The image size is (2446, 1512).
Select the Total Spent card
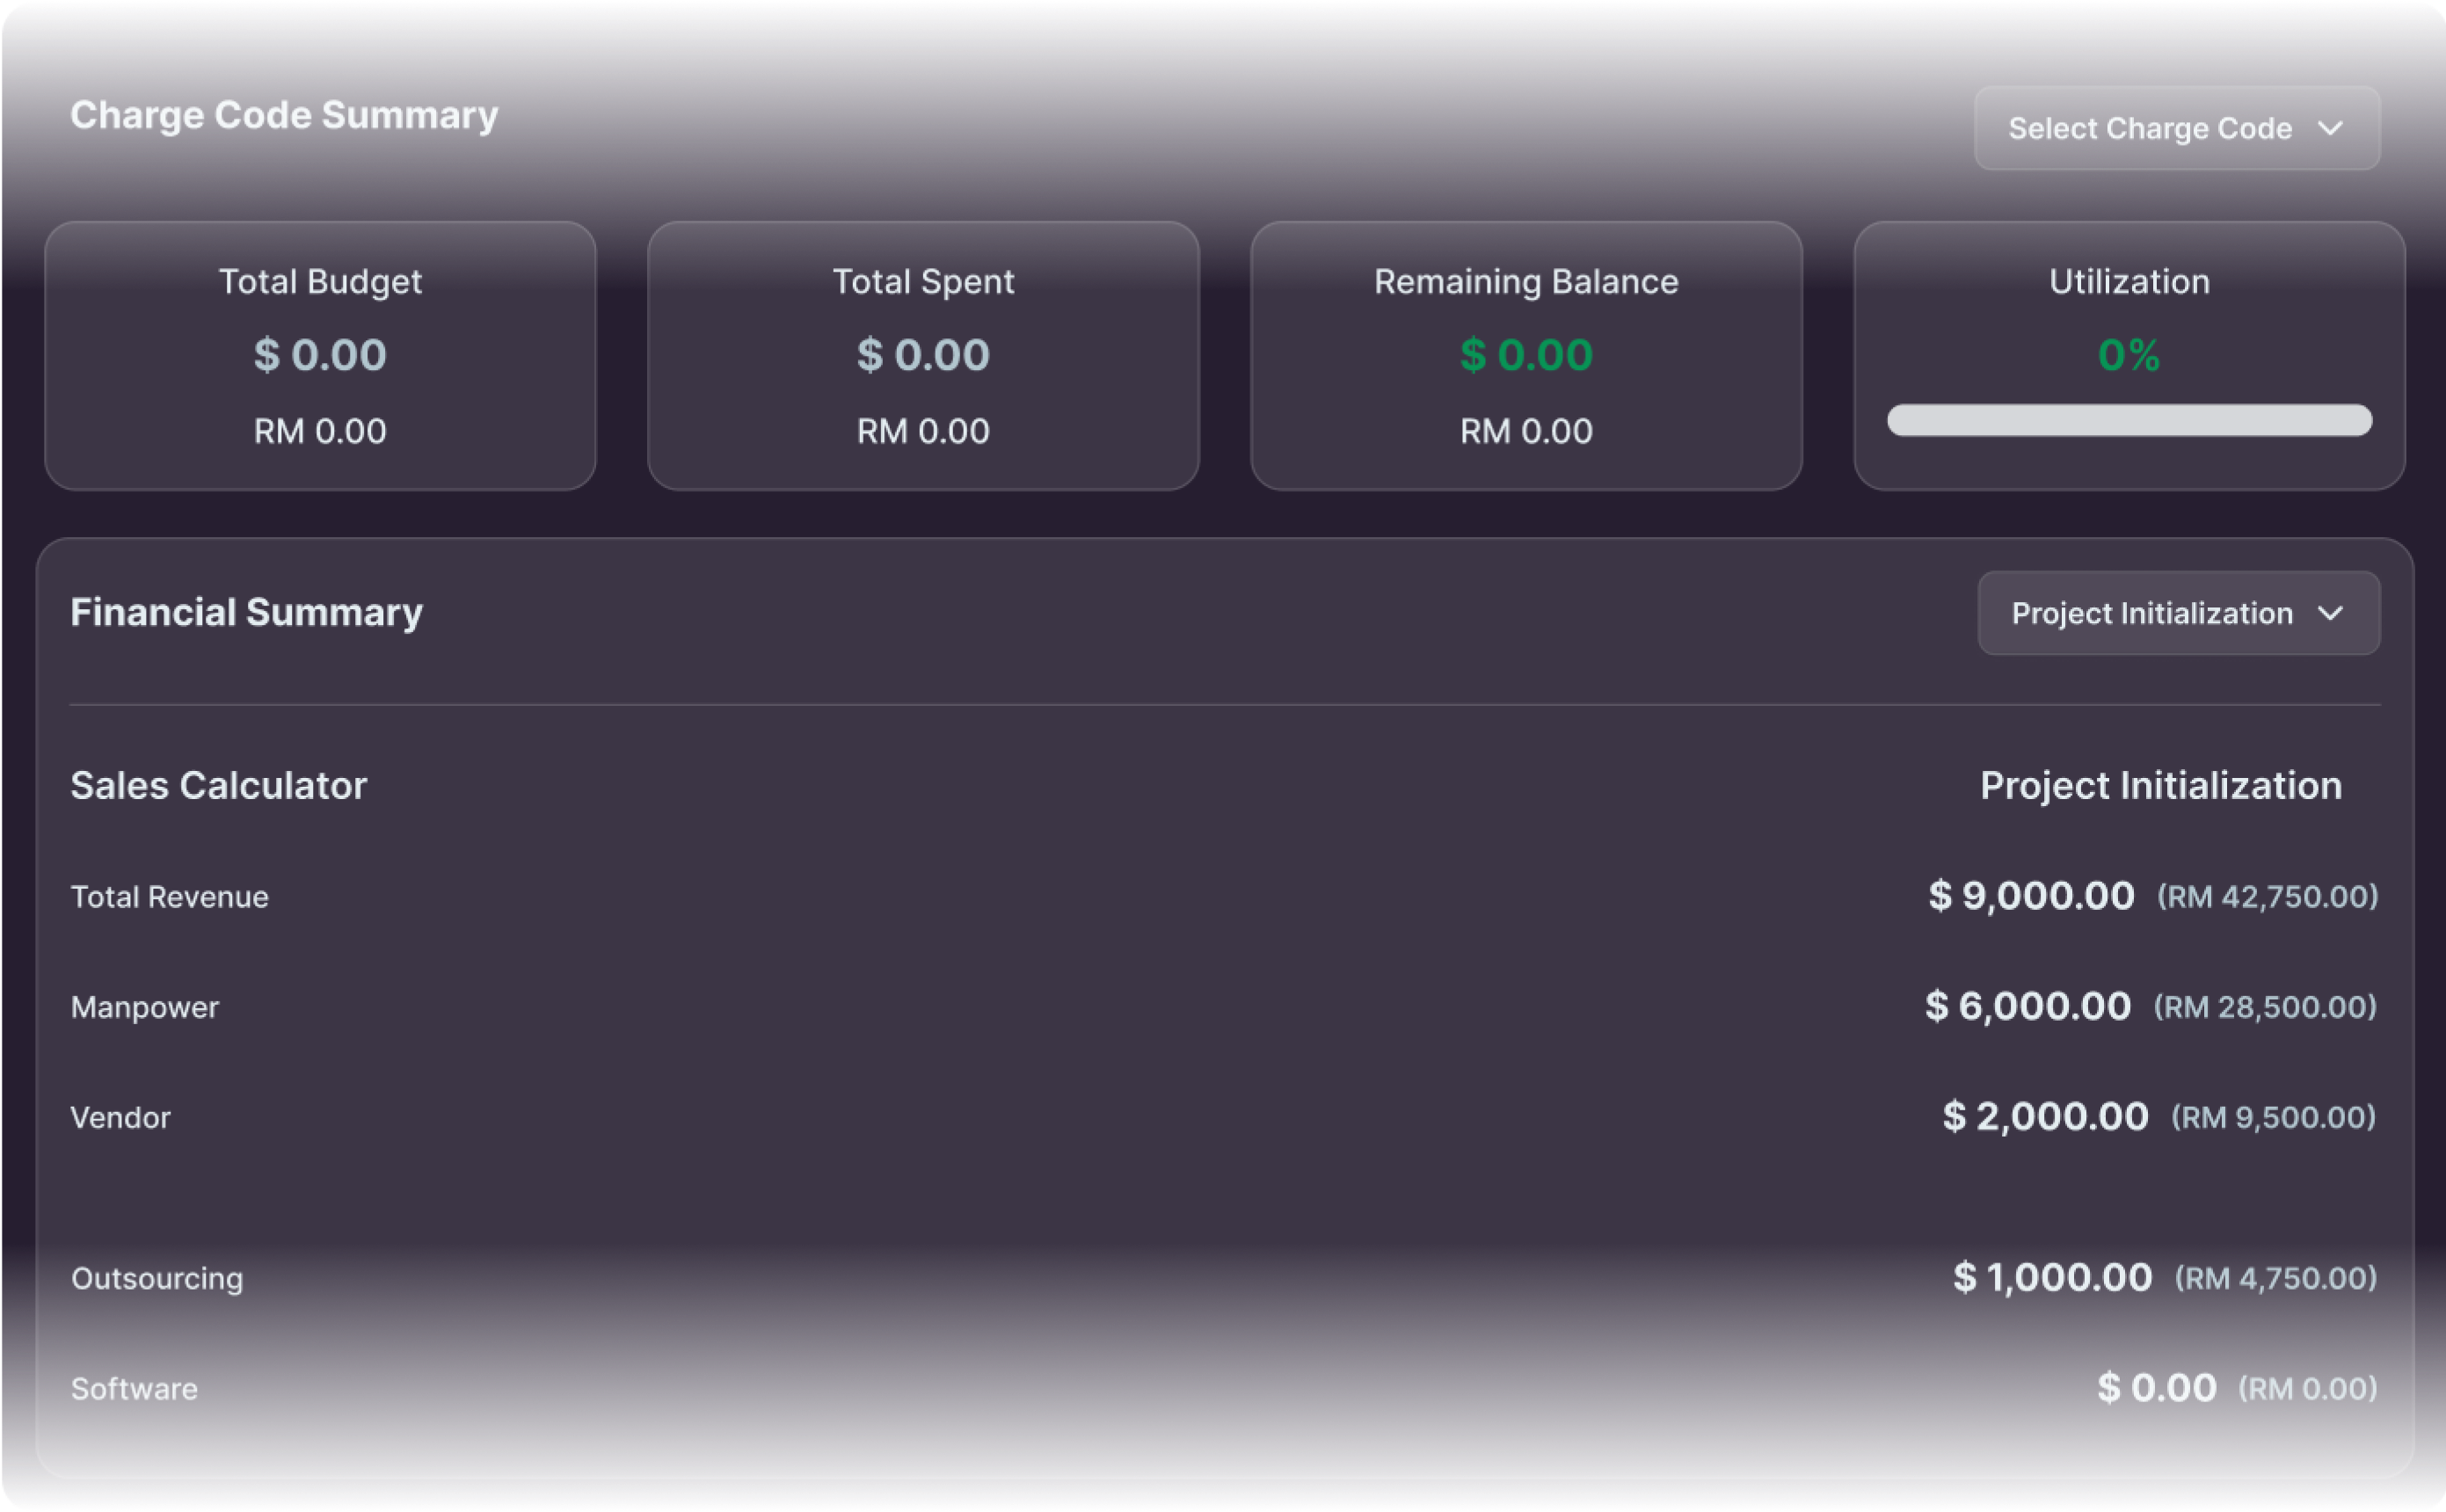click(x=923, y=356)
